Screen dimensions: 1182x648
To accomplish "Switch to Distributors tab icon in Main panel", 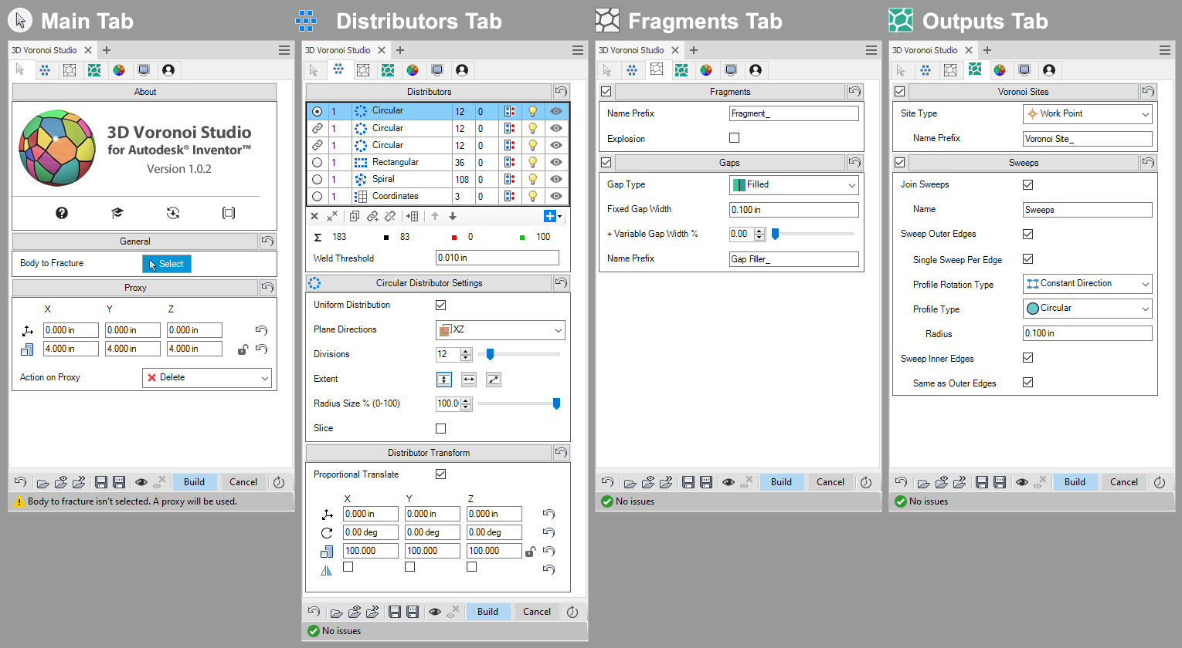I will click(45, 70).
